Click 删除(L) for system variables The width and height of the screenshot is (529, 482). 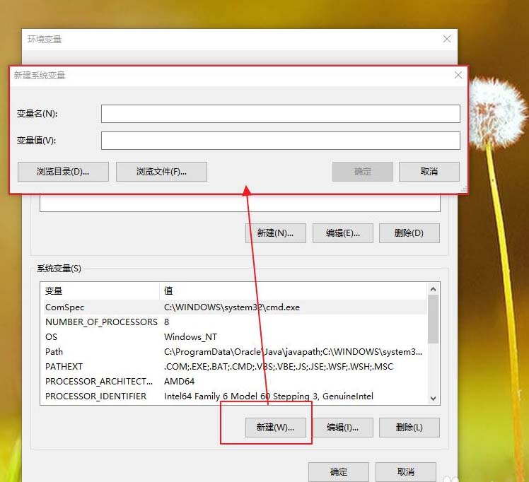pyautogui.click(x=409, y=428)
